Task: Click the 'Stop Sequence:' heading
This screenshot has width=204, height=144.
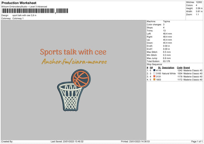Action: click(x=155, y=64)
